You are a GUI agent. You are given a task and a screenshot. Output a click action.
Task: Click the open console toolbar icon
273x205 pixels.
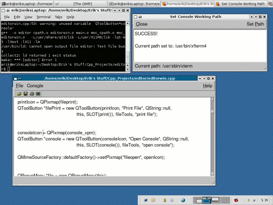[38, 93]
